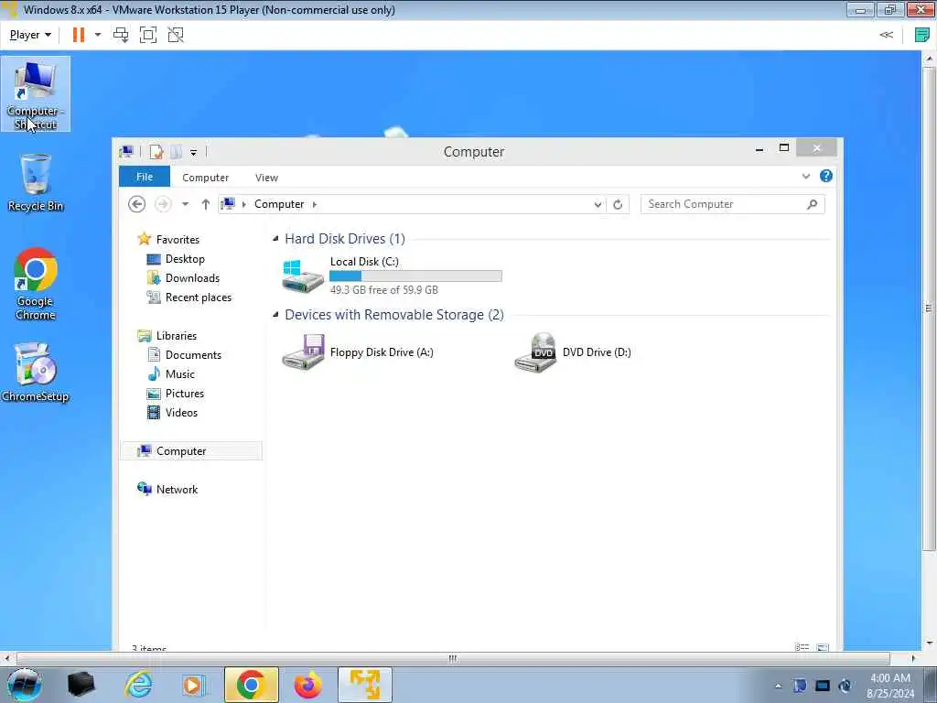This screenshot has height=703, width=937.
Task: Click the Properties quick access toolbar icon
Action: (156, 153)
